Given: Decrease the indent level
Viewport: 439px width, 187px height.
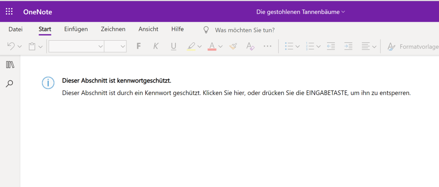Looking at the screenshot, I should [x=331, y=46].
